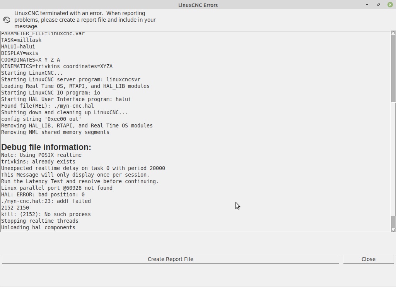Close the LinuxCNC Errors dialog
396x287 pixels.
click(x=368, y=259)
